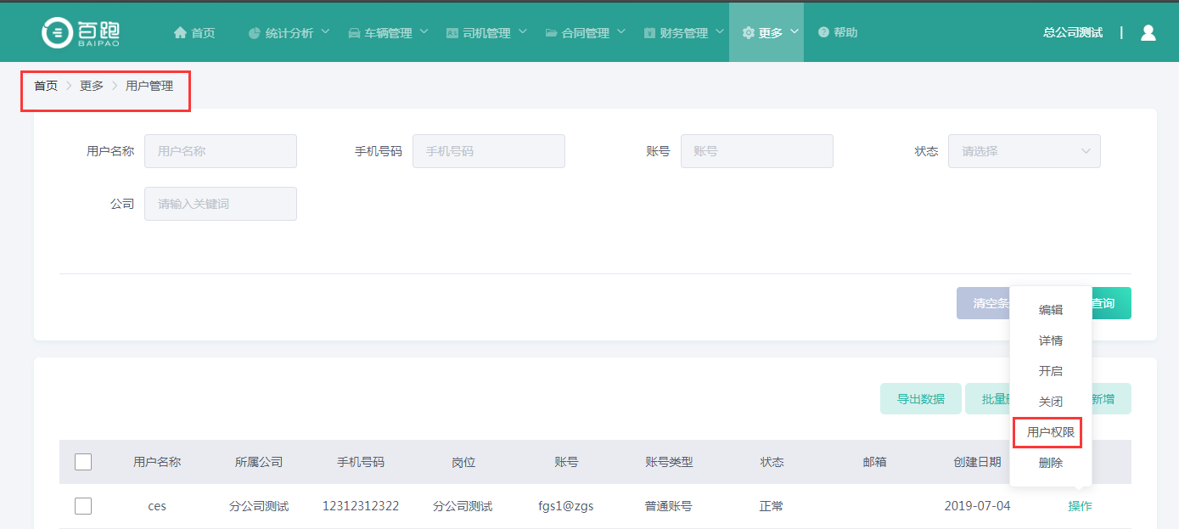
Task: Open the user profile avatar icon
Action: (1148, 32)
